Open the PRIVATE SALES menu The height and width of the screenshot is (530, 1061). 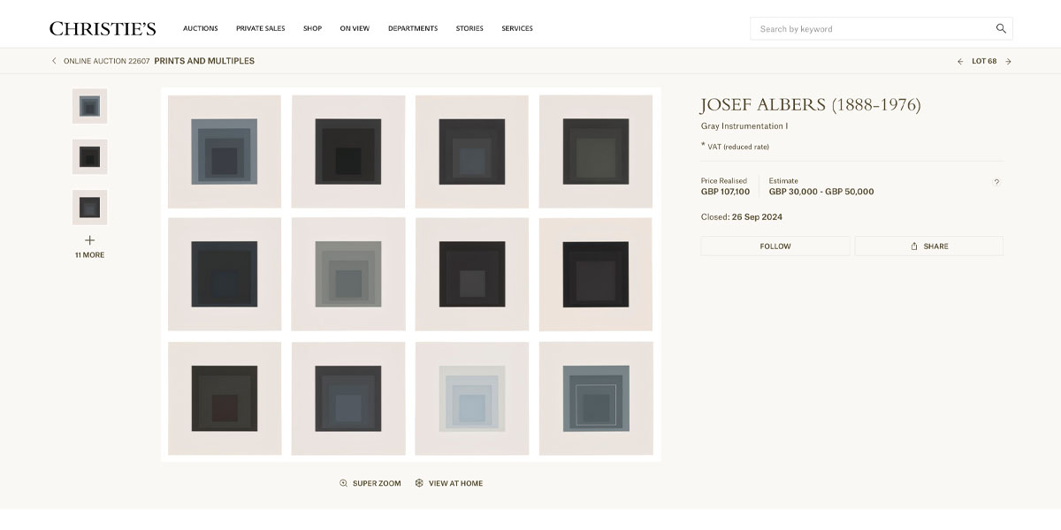[x=260, y=28]
